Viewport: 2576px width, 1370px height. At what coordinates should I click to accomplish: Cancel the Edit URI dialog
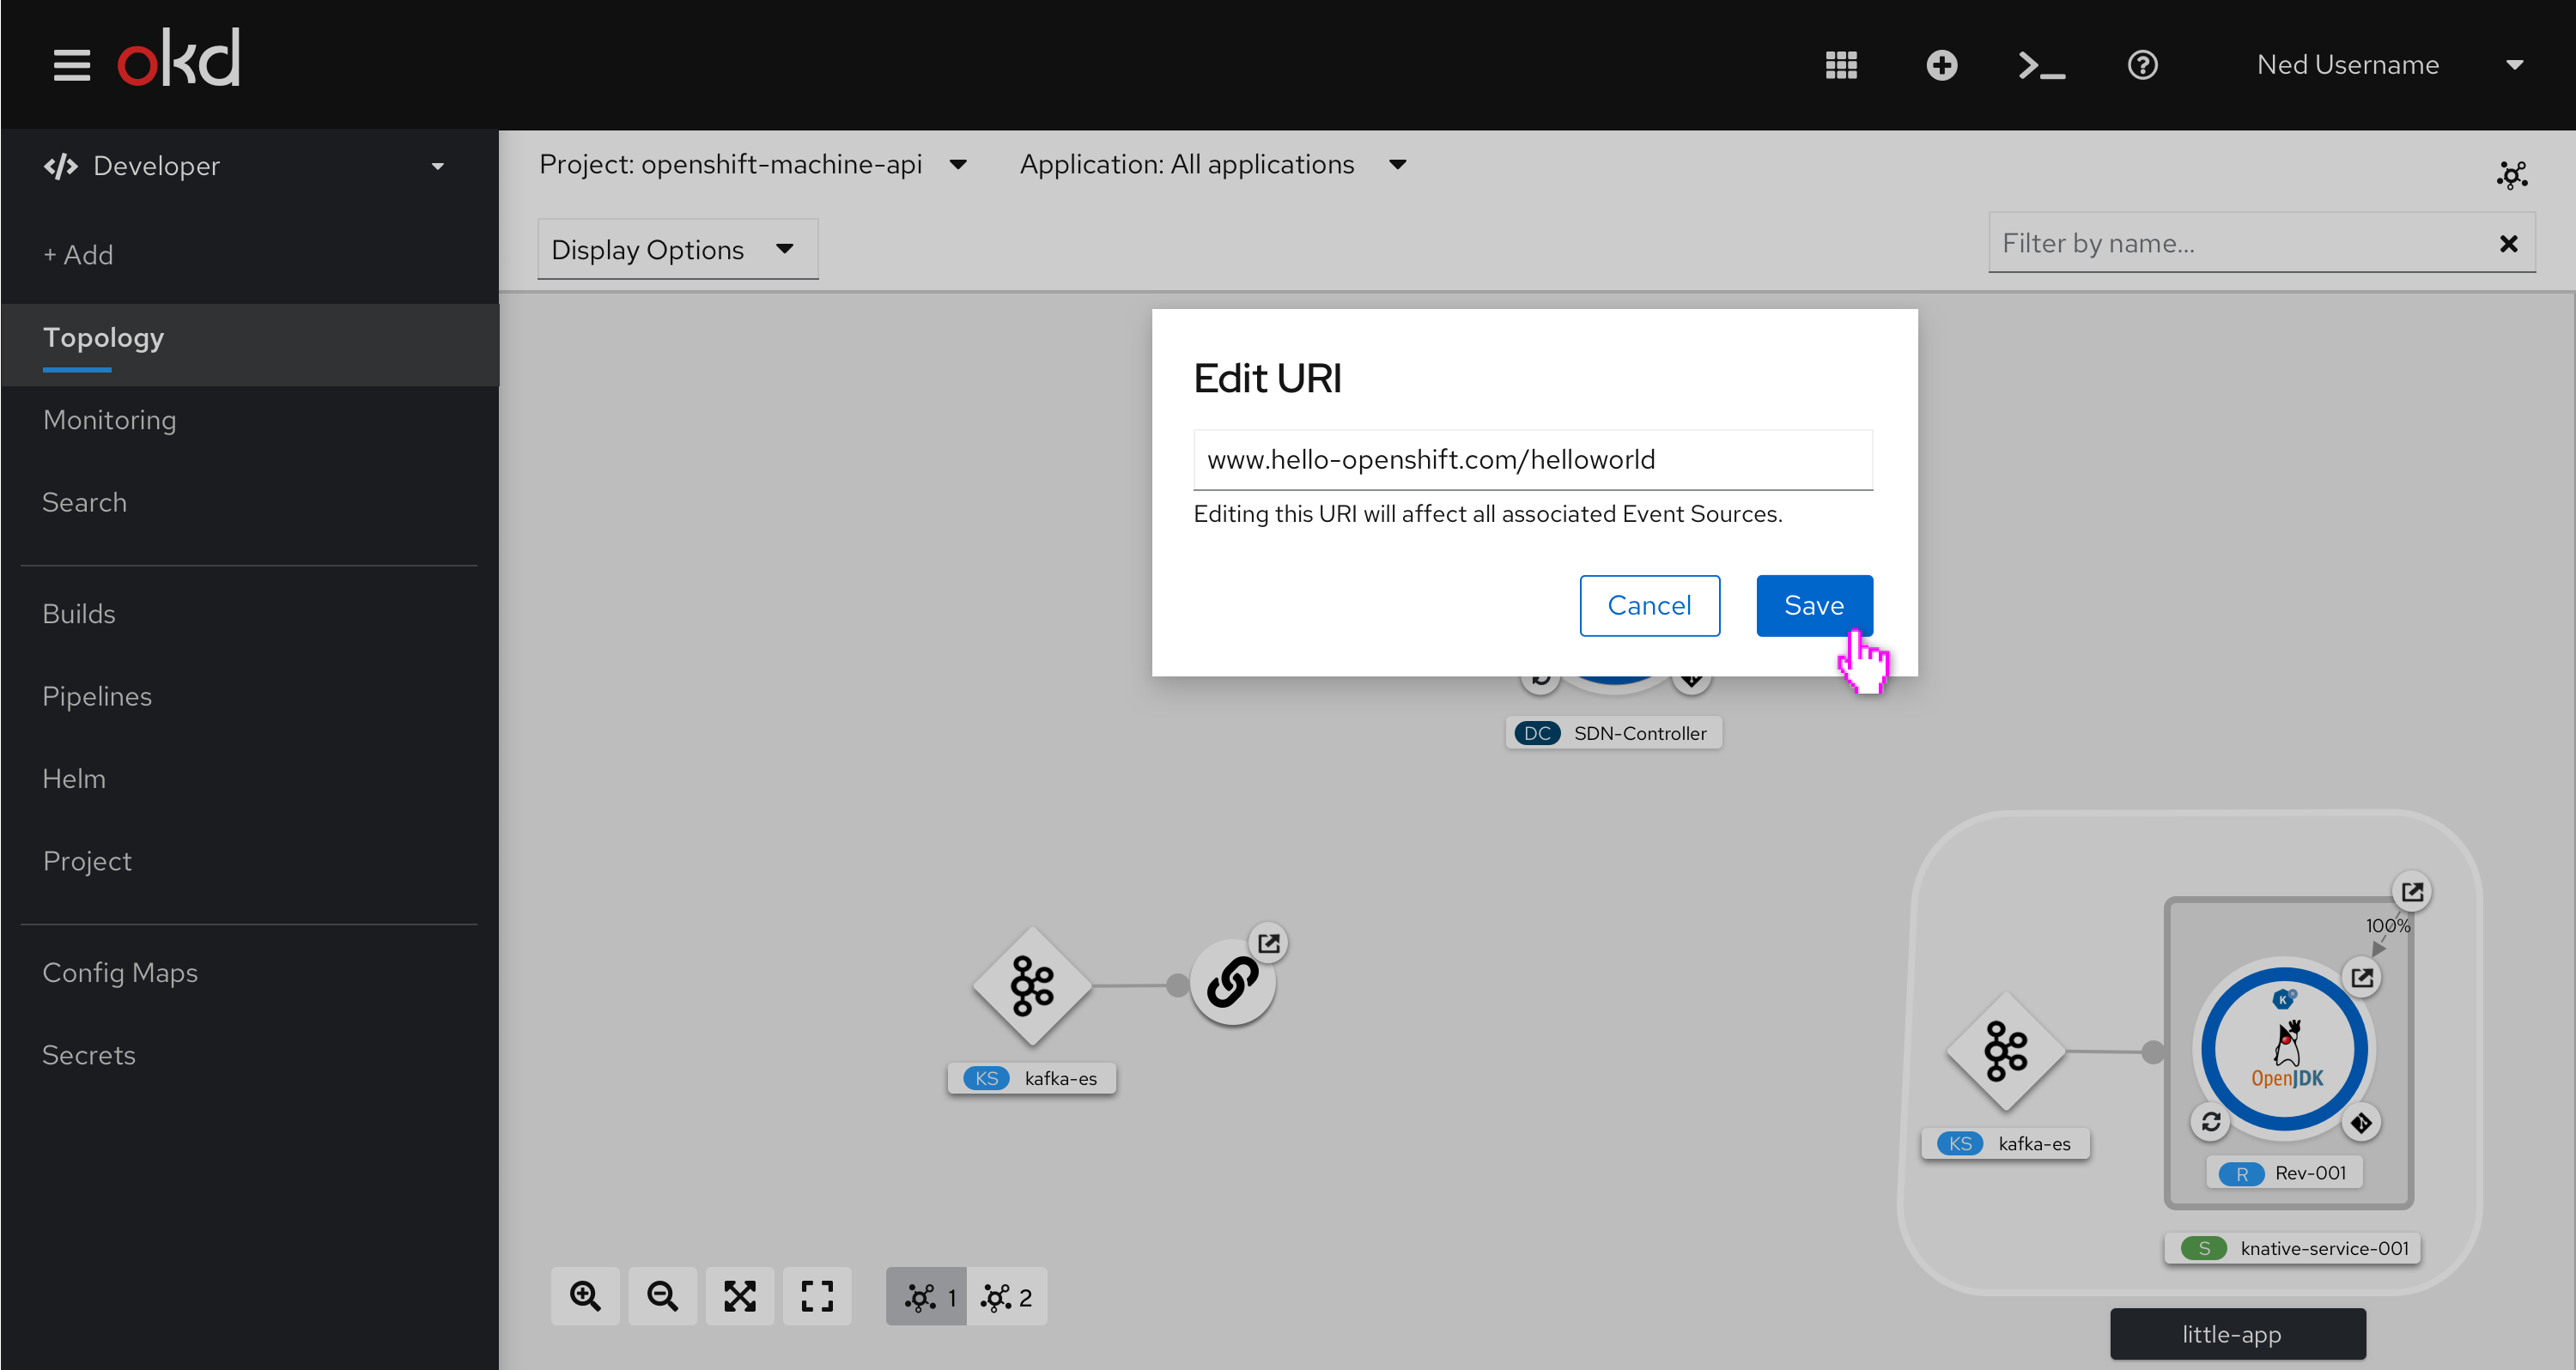tap(1649, 605)
